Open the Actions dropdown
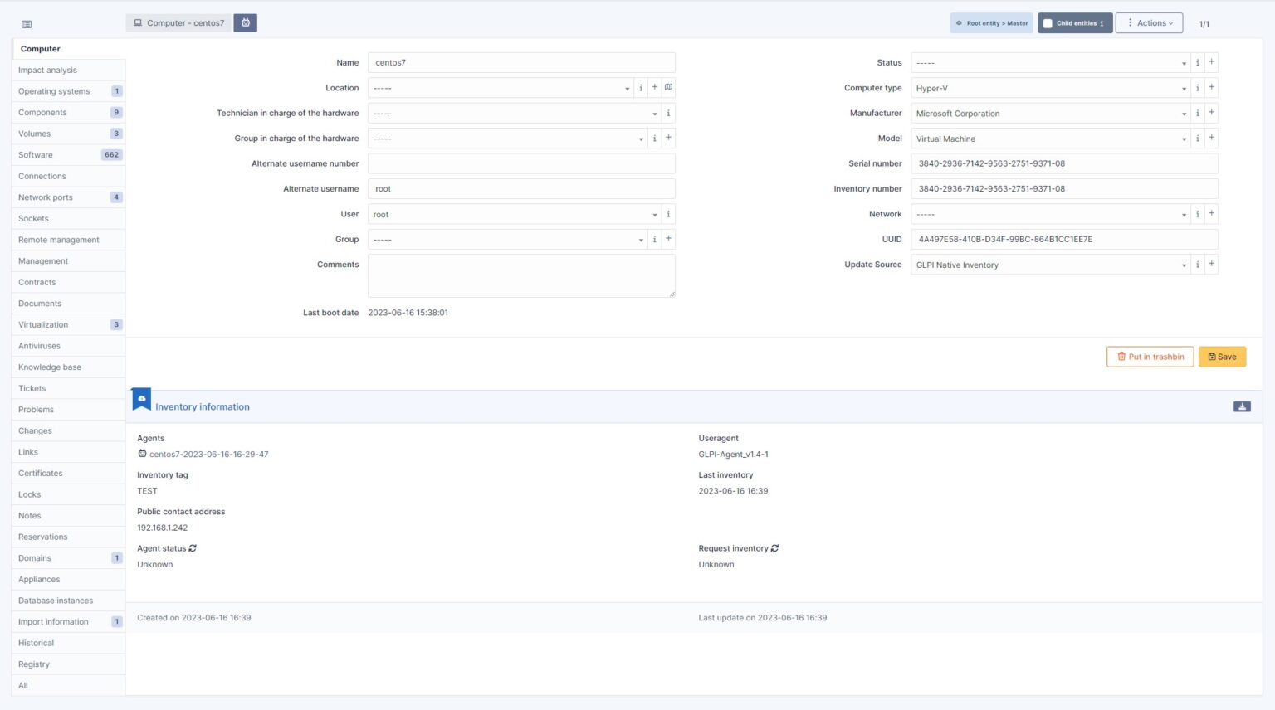This screenshot has width=1275, height=710. pyautogui.click(x=1149, y=22)
